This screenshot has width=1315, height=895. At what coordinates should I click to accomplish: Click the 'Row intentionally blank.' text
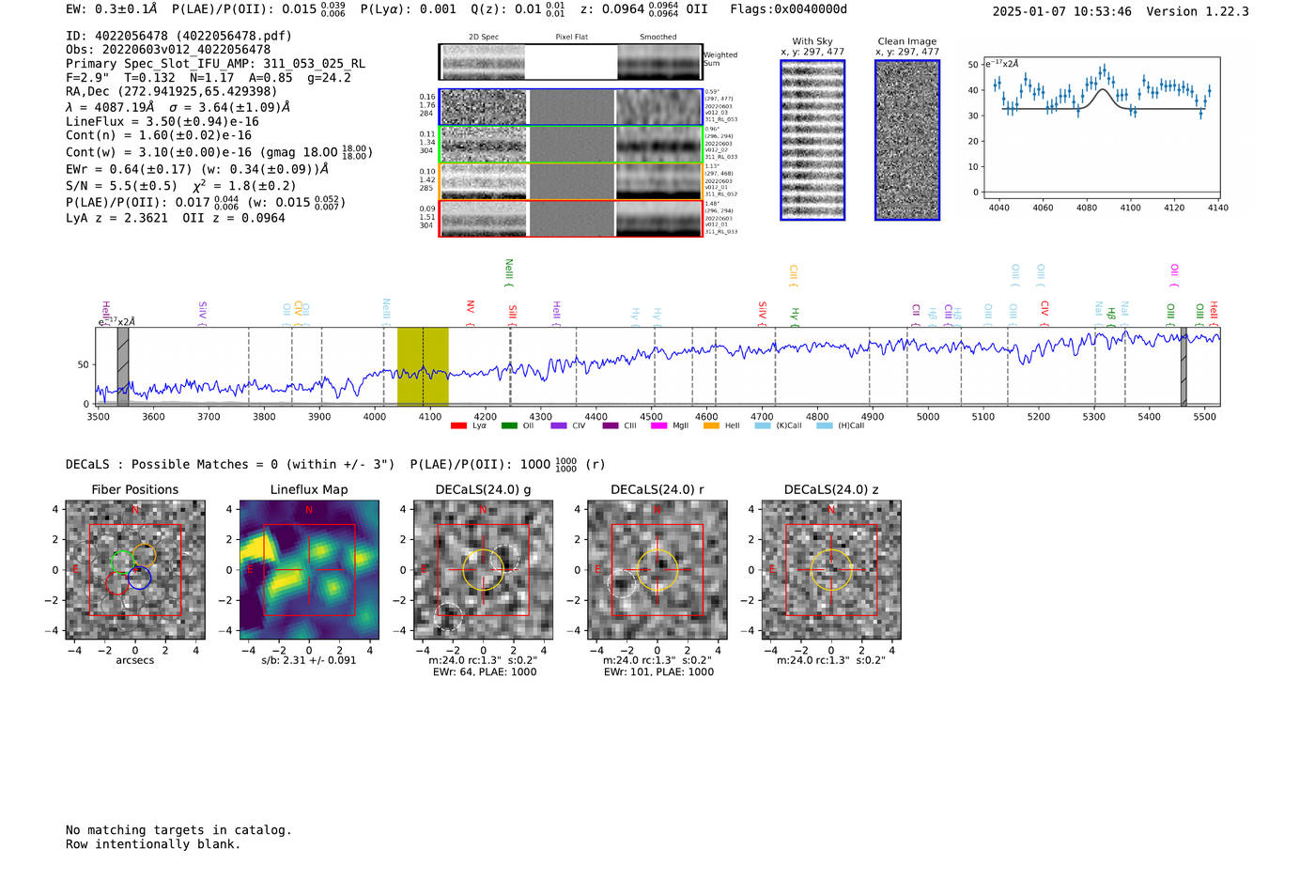153,844
